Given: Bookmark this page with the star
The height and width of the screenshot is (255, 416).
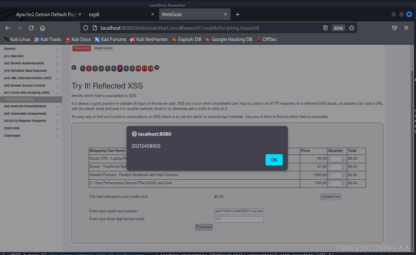Looking at the screenshot, I should (352, 28).
